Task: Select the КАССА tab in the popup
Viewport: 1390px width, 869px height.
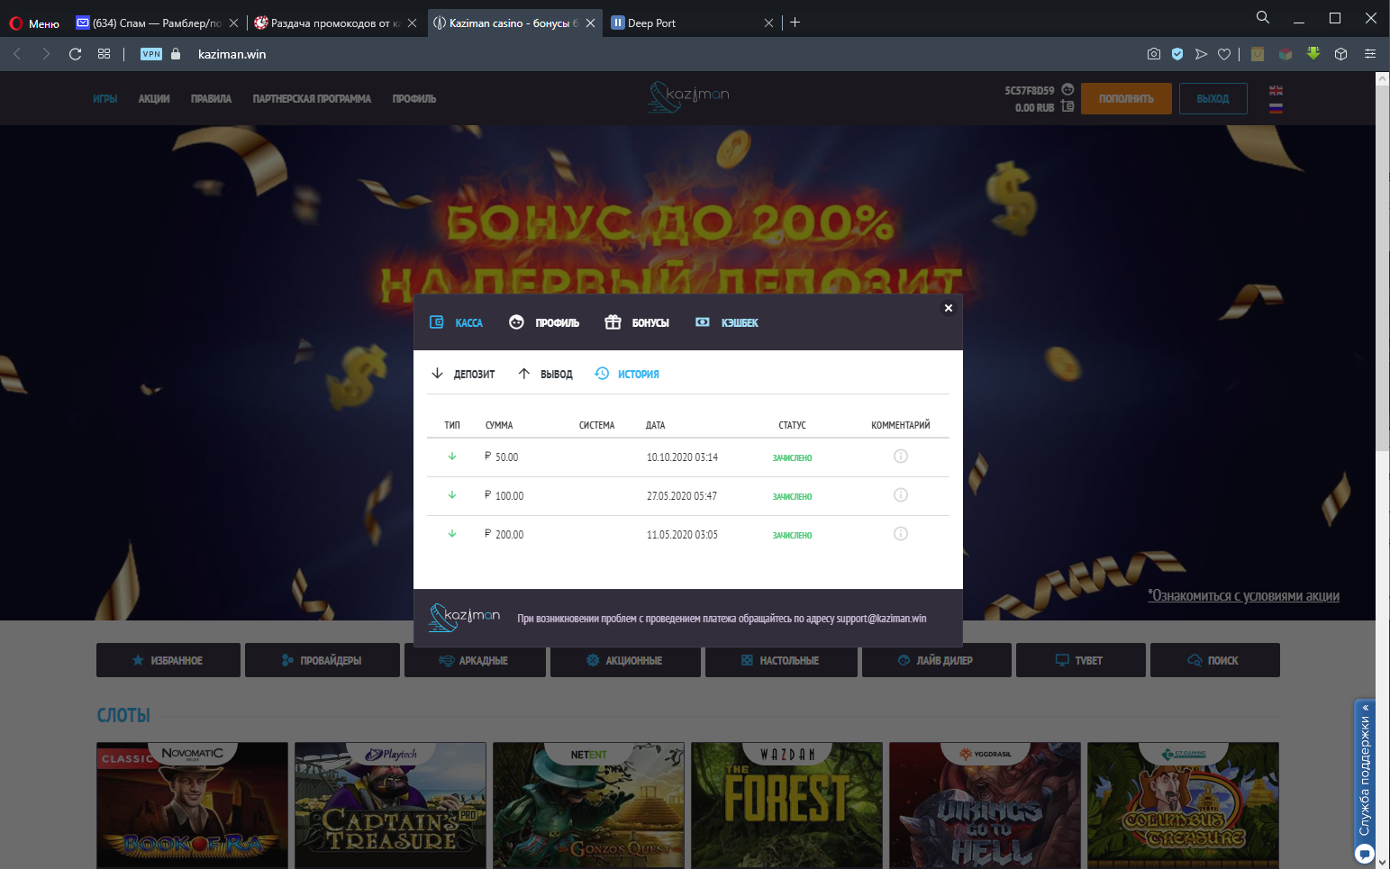Action: click(456, 322)
